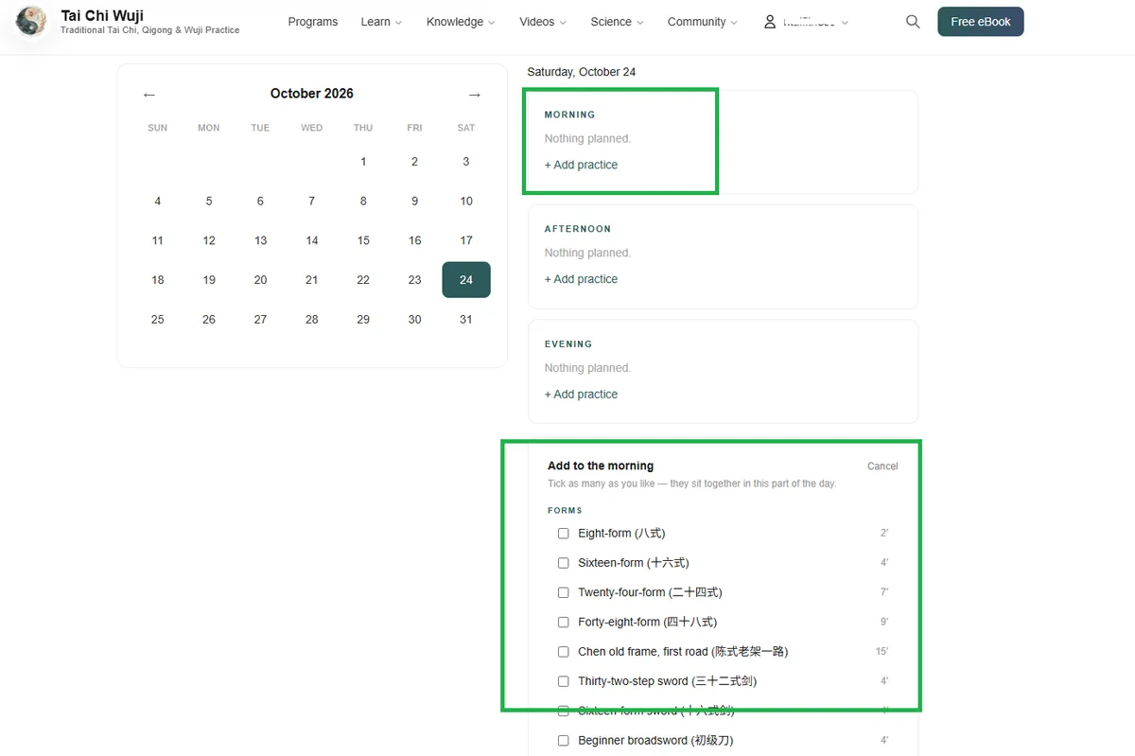Click Add practice under Afternoon
The width and height of the screenshot is (1135, 756).
581,279
